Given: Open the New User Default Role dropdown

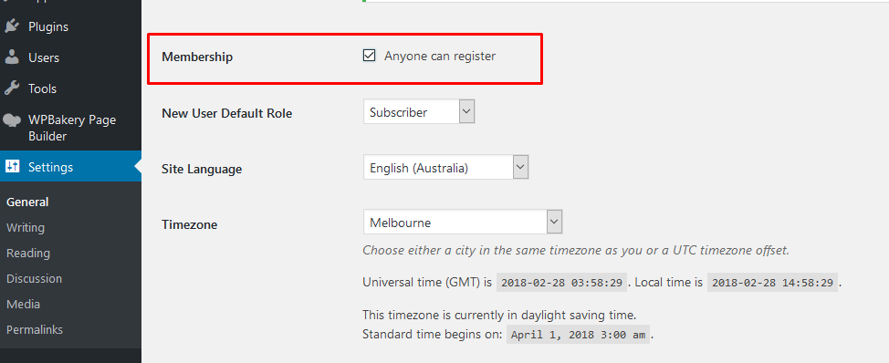Looking at the screenshot, I should point(418,111).
